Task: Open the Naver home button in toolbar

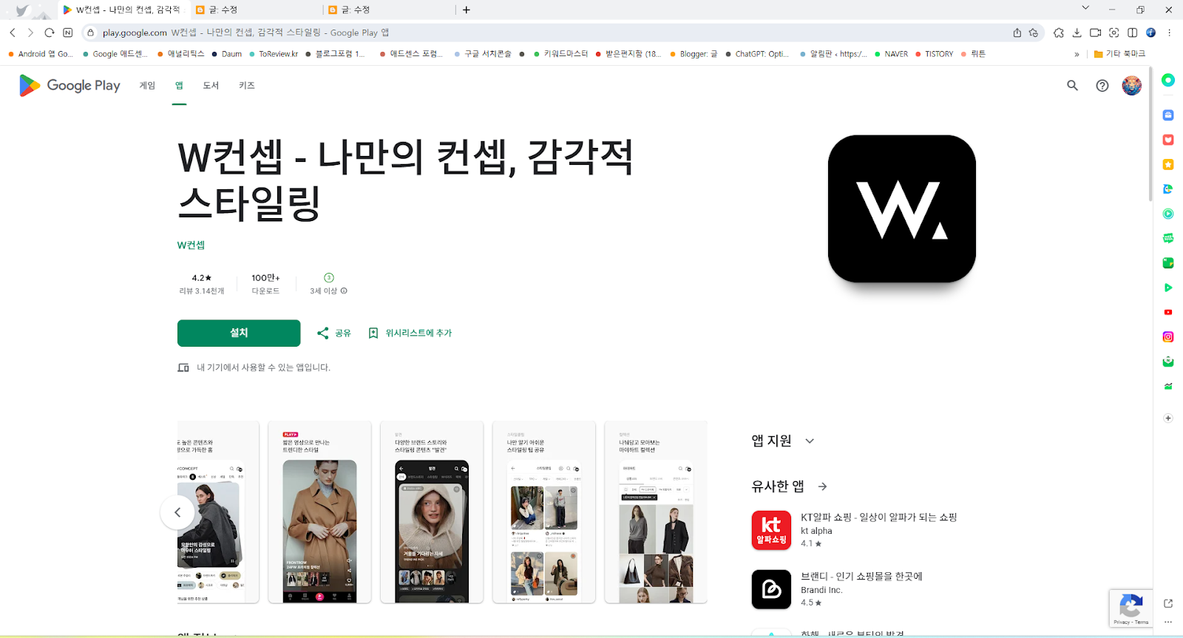Action: tap(68, 33)
